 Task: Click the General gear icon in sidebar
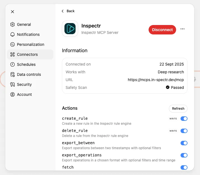(x=12, y=24)
